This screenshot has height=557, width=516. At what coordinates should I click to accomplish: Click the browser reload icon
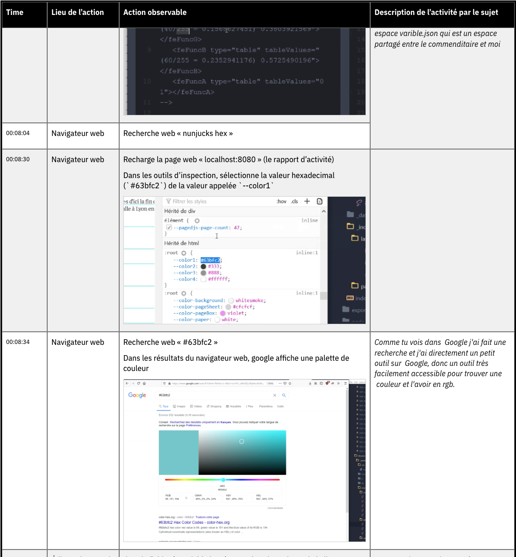pos(138,383)
